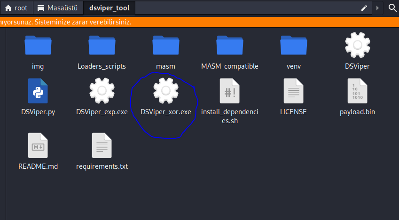Select the install_dependencies.sh script icon
The width and height of the screenshot is (399, 220).
[x=229, y=91]
